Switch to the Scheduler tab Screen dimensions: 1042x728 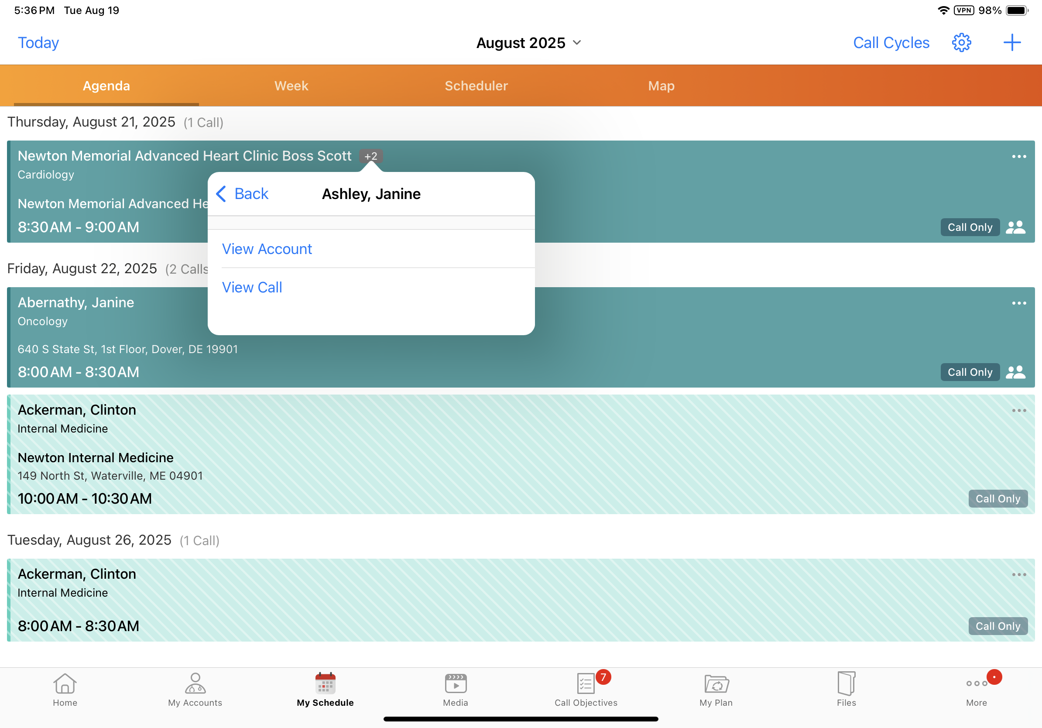[x=476, y=86]
